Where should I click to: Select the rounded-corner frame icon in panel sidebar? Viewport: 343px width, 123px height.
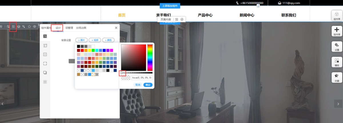coord(45,63)
